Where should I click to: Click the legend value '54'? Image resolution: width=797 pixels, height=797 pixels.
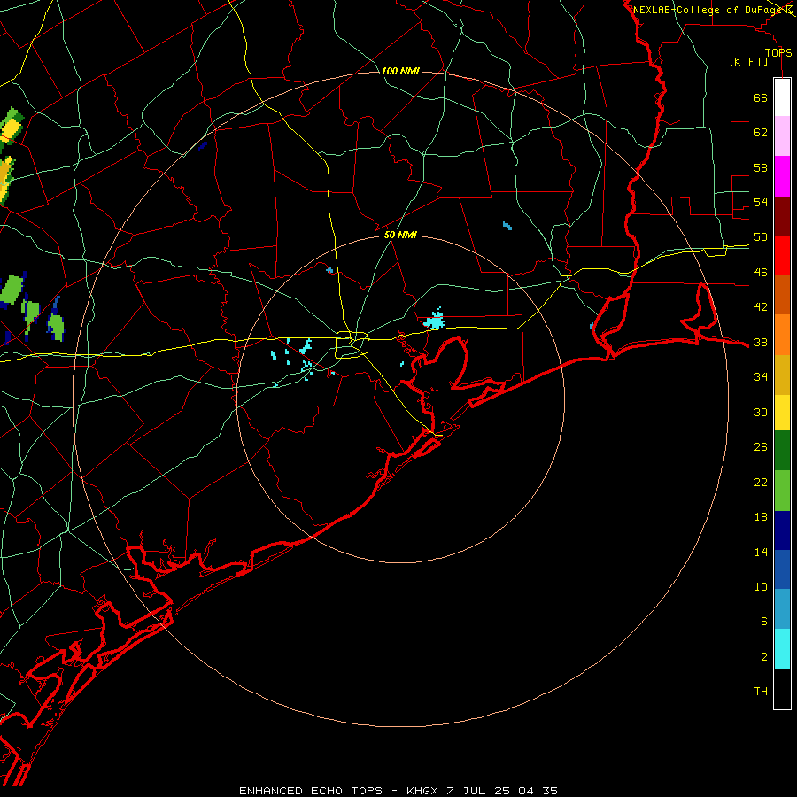coord(761,203)
